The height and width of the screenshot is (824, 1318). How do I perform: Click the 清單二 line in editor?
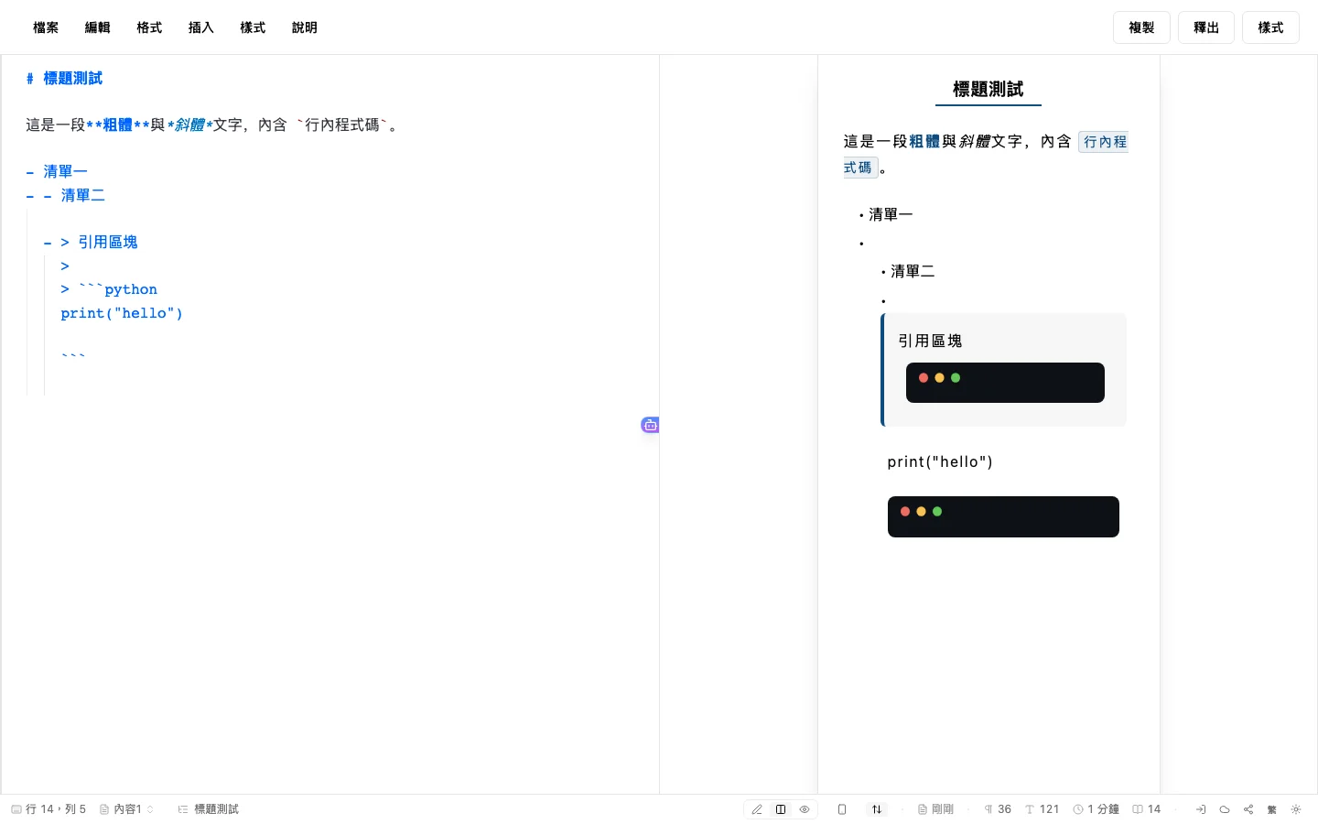point(66,195)
